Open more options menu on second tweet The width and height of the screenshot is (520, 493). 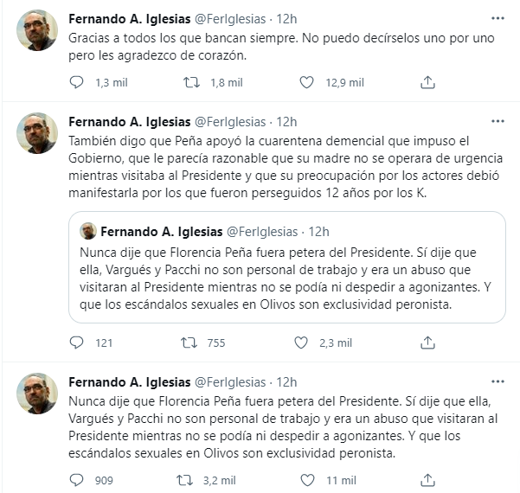point(498,121)
